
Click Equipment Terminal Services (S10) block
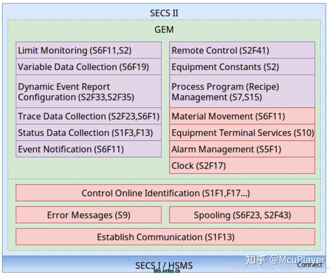point(242,132)
